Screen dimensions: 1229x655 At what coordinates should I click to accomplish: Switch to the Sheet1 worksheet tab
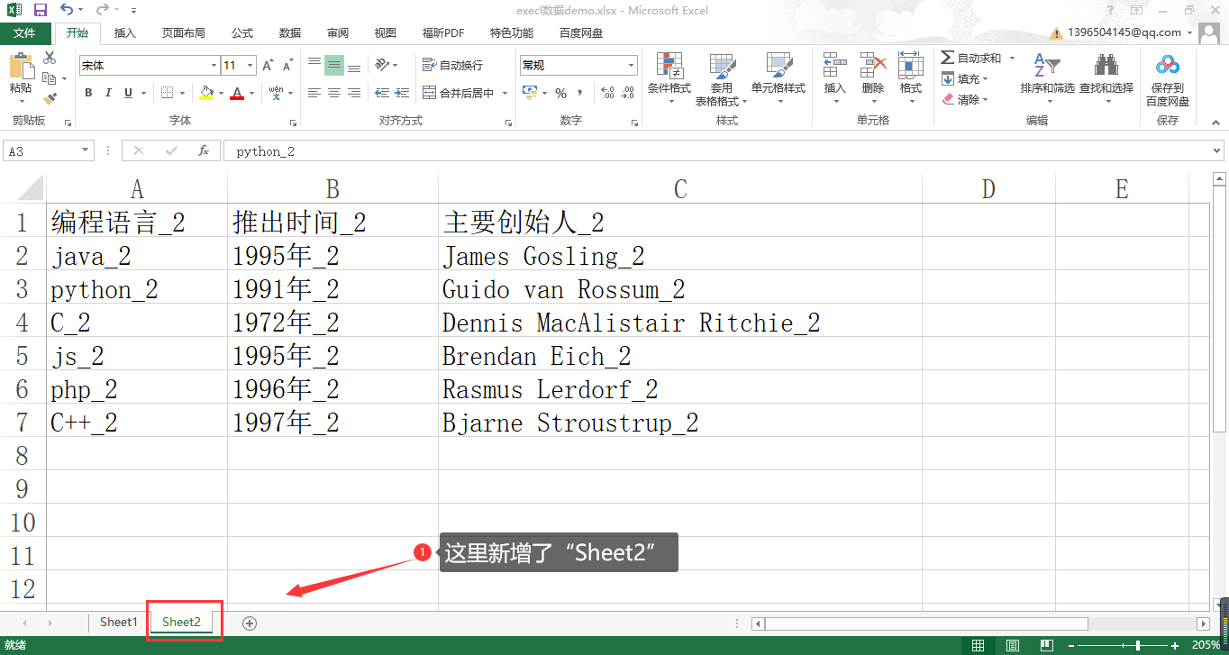pyautogui.click(x=119, y=622)
